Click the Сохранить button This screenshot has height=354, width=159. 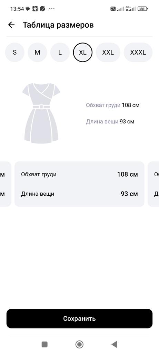(79, 318)
